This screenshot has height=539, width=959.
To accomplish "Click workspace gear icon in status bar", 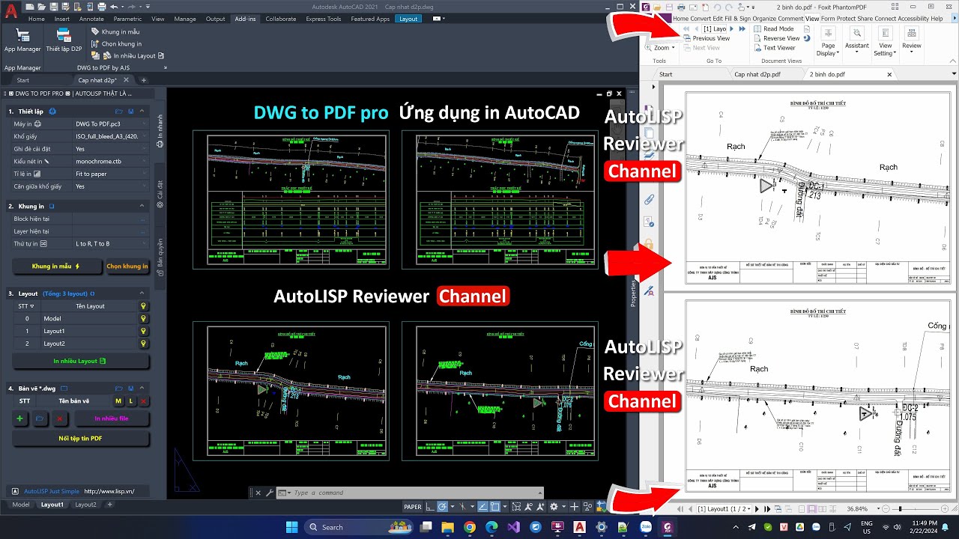I will [x=553, y=507].
